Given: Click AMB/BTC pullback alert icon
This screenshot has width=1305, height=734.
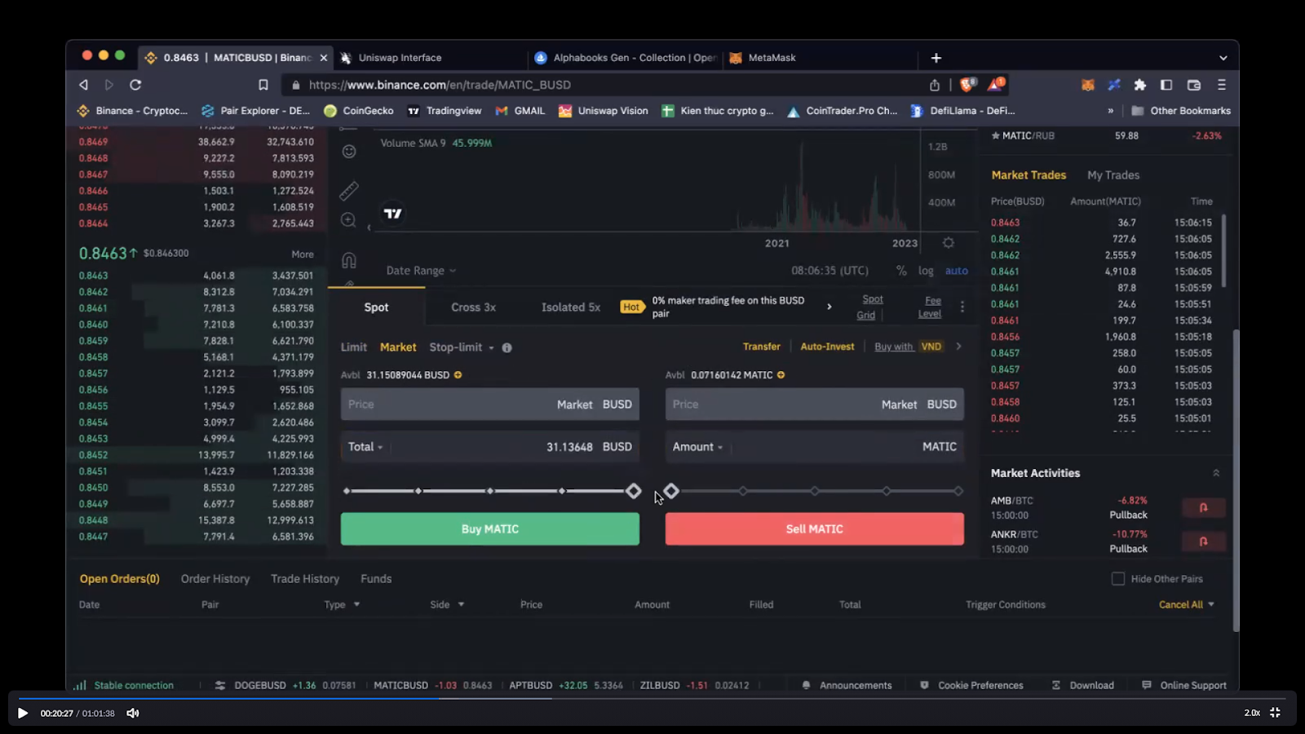Looking at the screenshot, I should (x=1204, y=508).
